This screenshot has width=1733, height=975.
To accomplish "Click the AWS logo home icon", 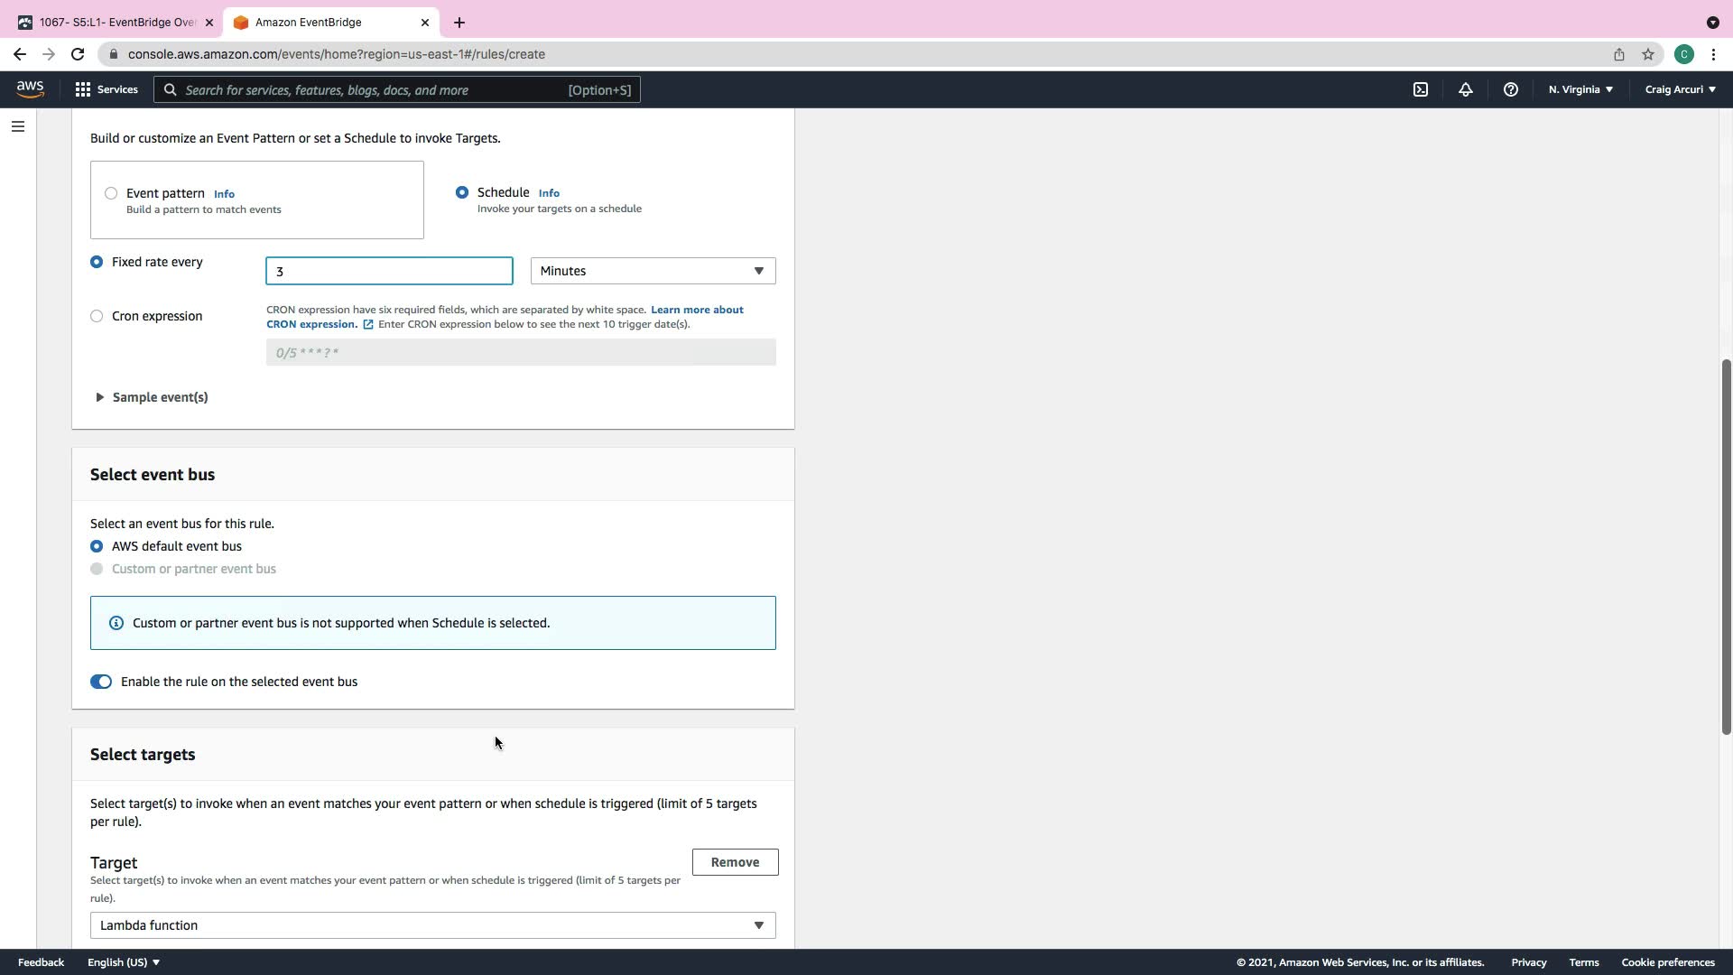I will pyautogui.click(x=30, y=89).
